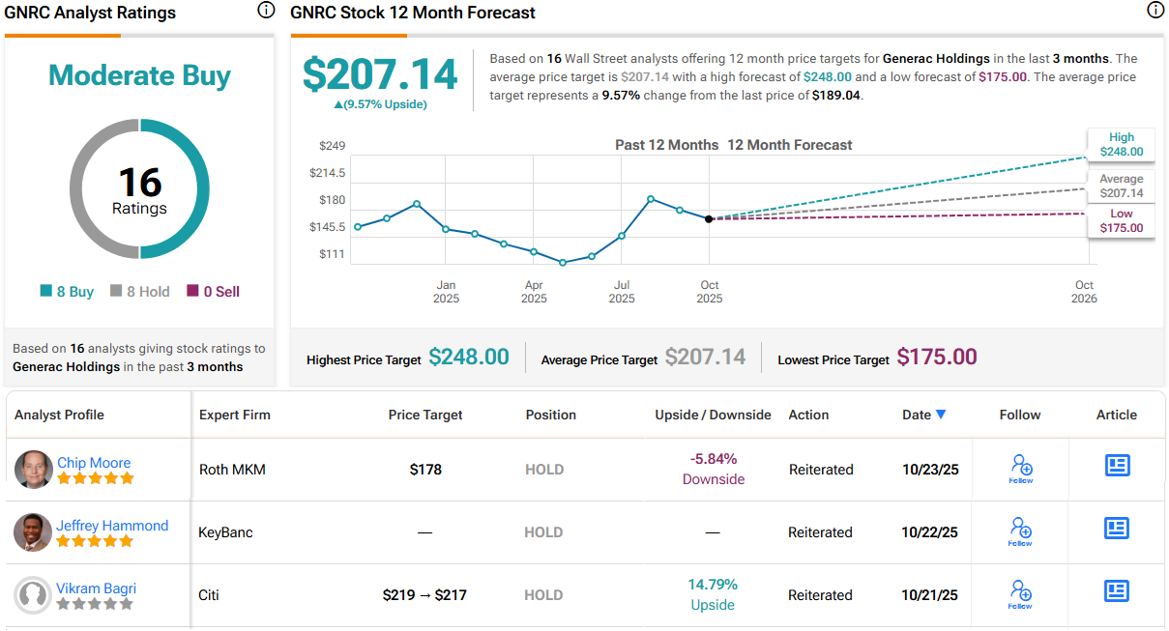Click the gray 8 Hold legend swatch
Screen dimensions: 1169x631
(116, 291)
